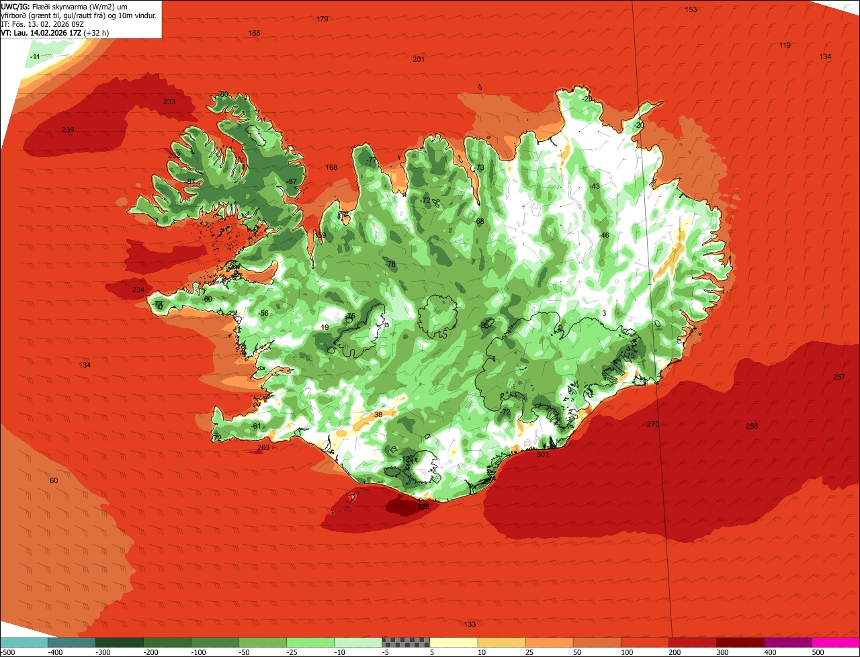Click the 3 value in the eastern highlands
Viewport: 860px width, 657px height.
(x=604, y=313)
